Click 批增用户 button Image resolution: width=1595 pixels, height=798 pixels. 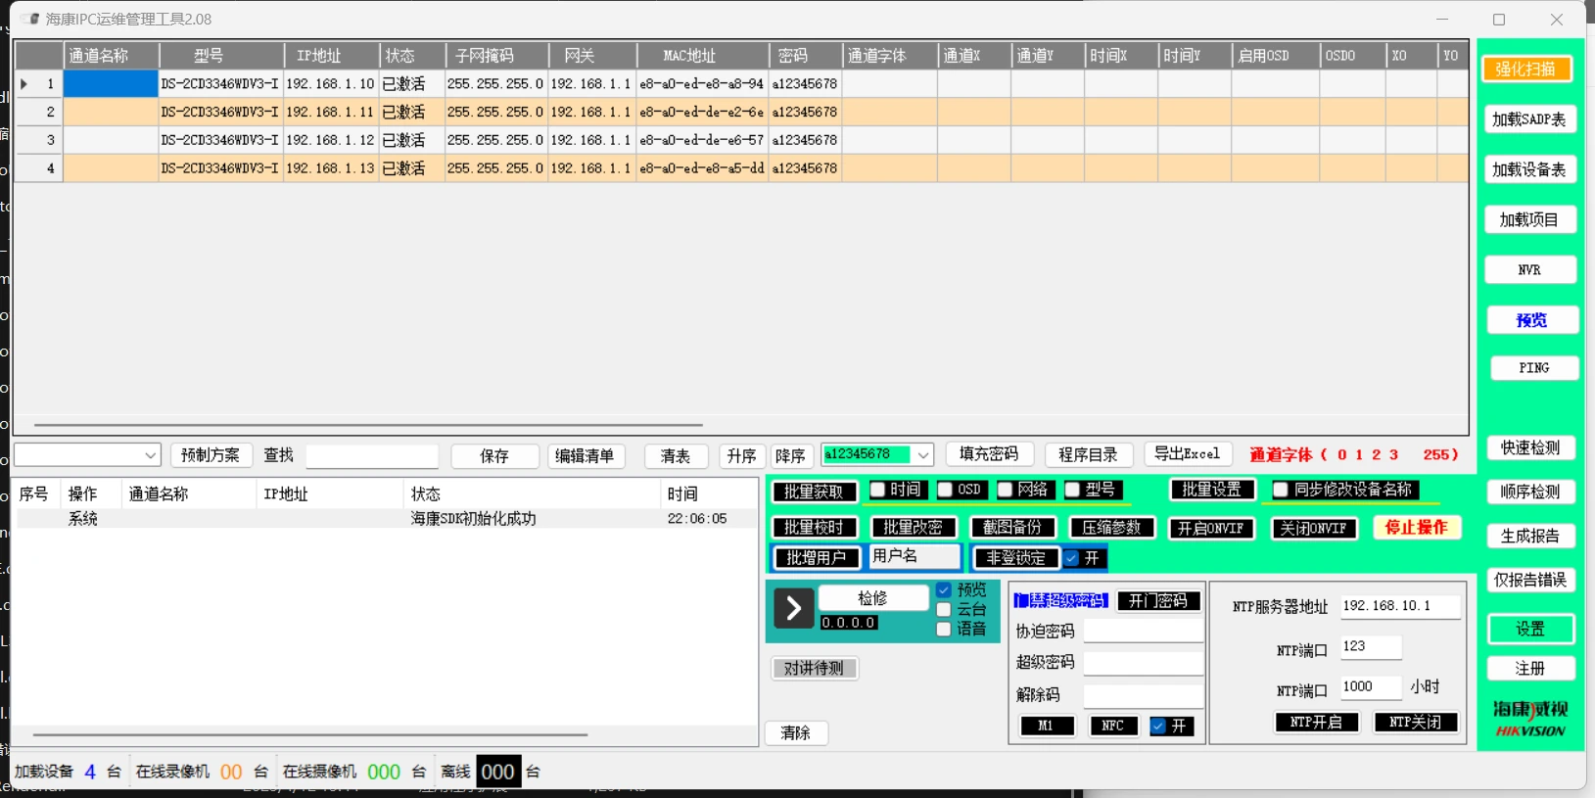(x=817, y=558)
